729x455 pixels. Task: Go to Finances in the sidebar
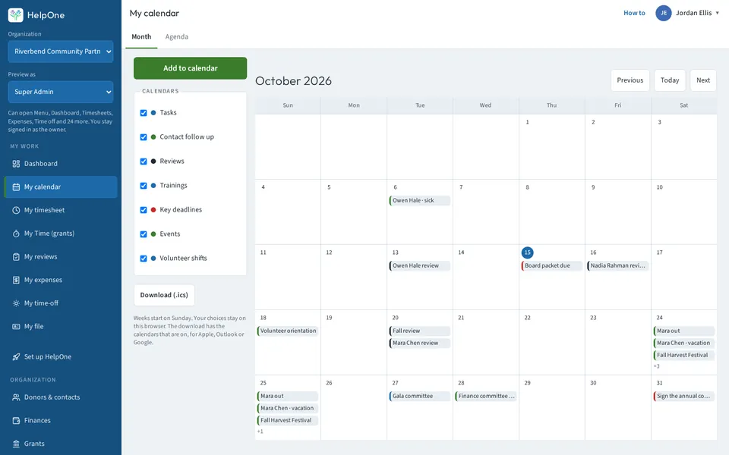pos(61,420)
